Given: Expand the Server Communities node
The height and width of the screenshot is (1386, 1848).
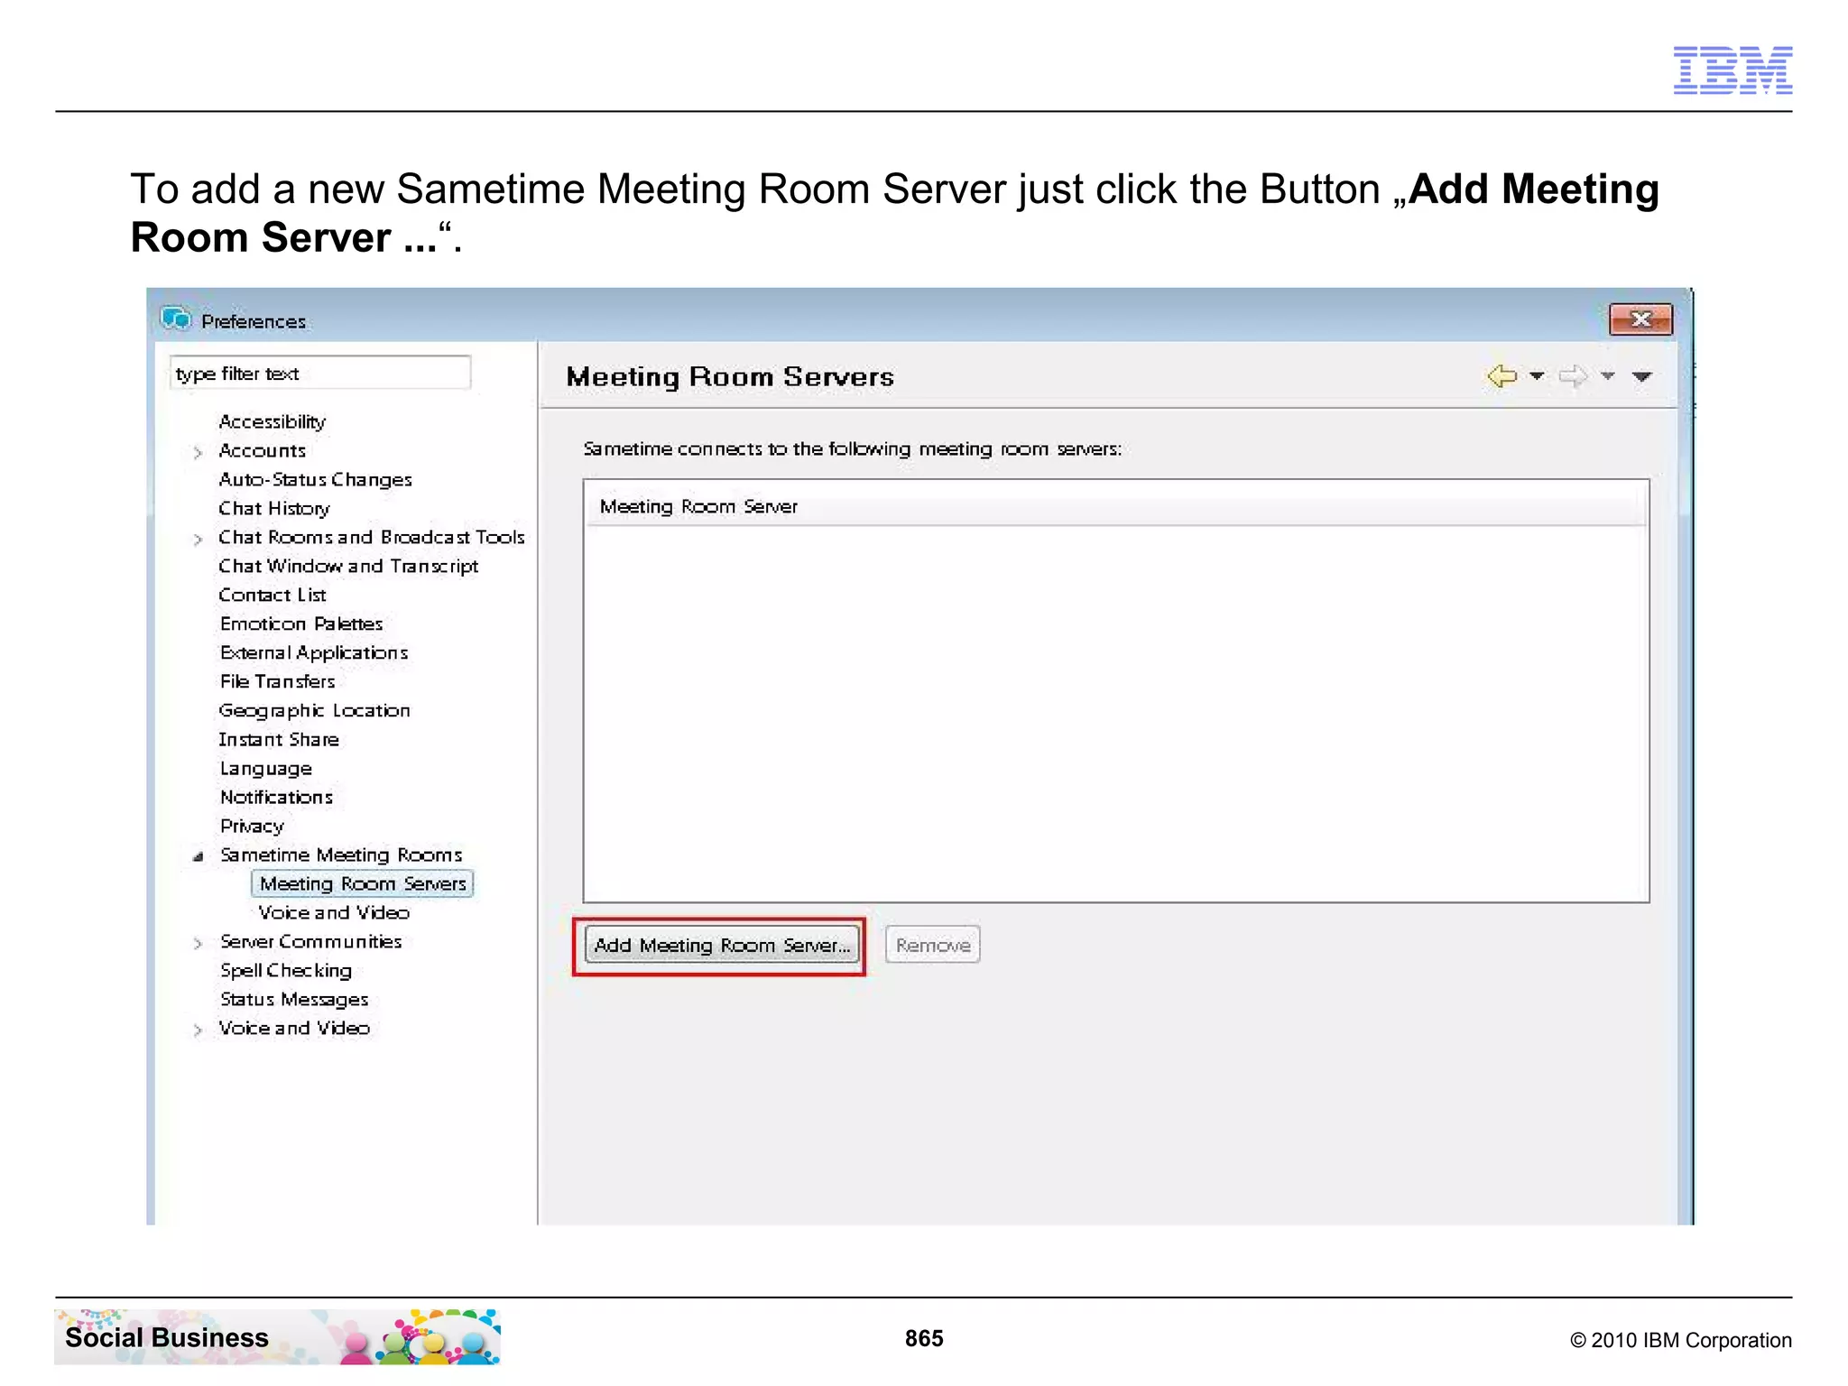Looking at the screenshot, I should click(198, 943).
